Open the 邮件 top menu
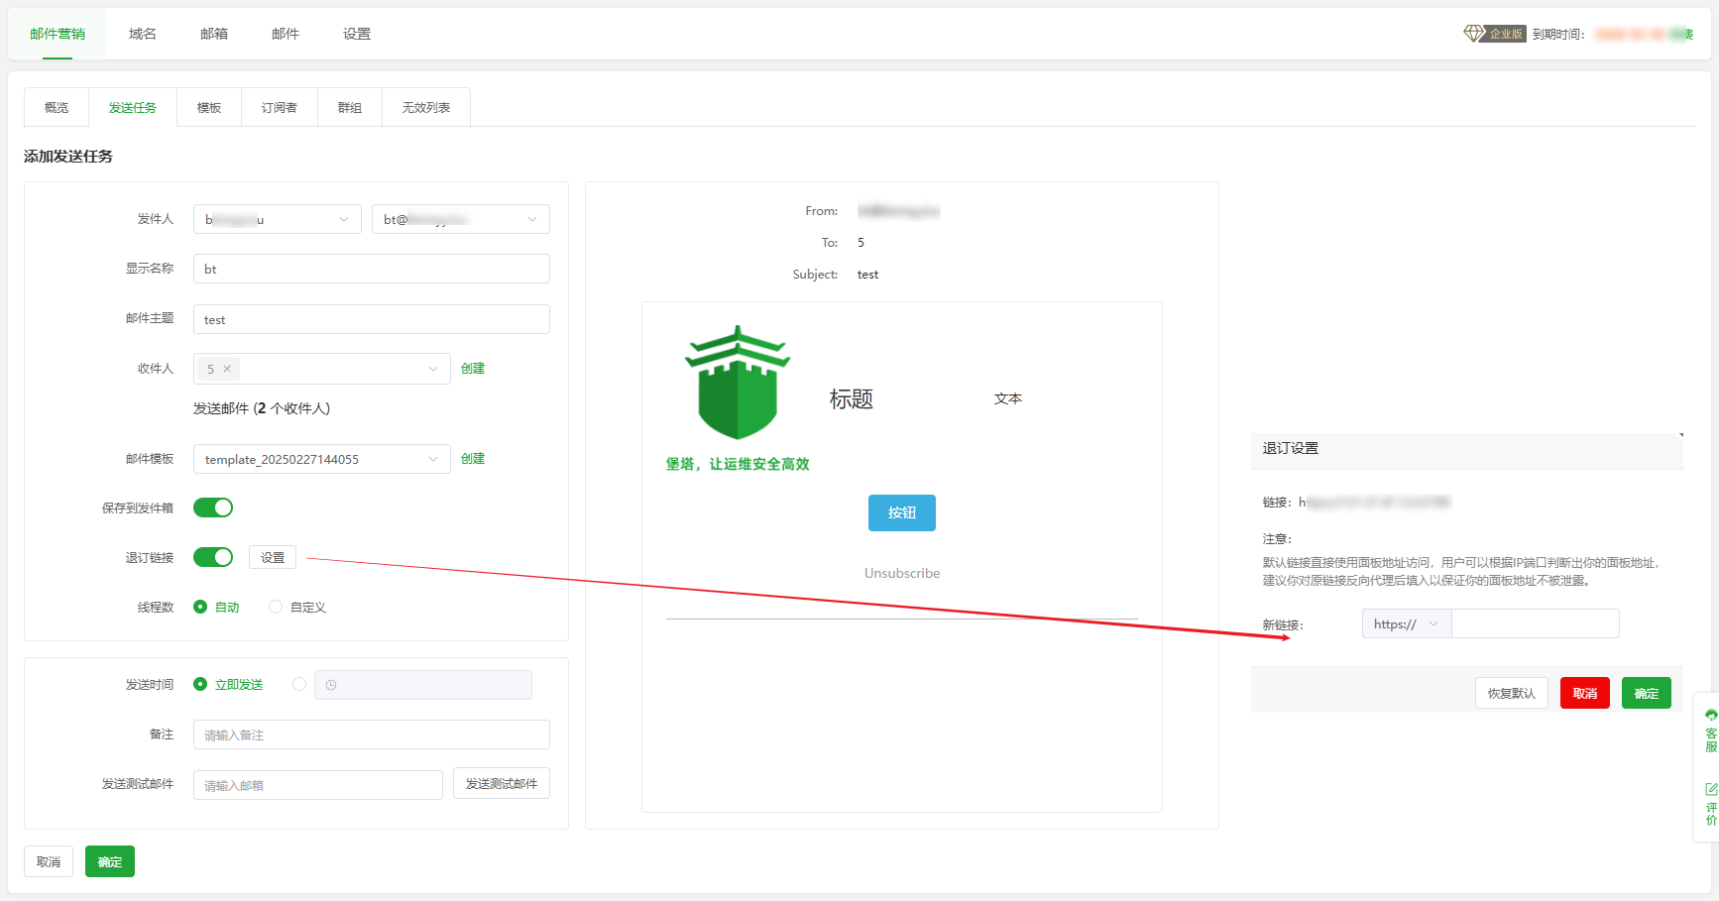The image size is (1719, 901). [286, 34]
